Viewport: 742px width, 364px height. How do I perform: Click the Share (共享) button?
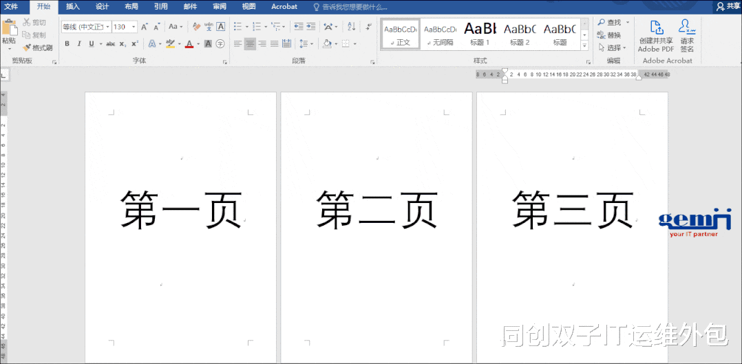(x=729, y=7)
